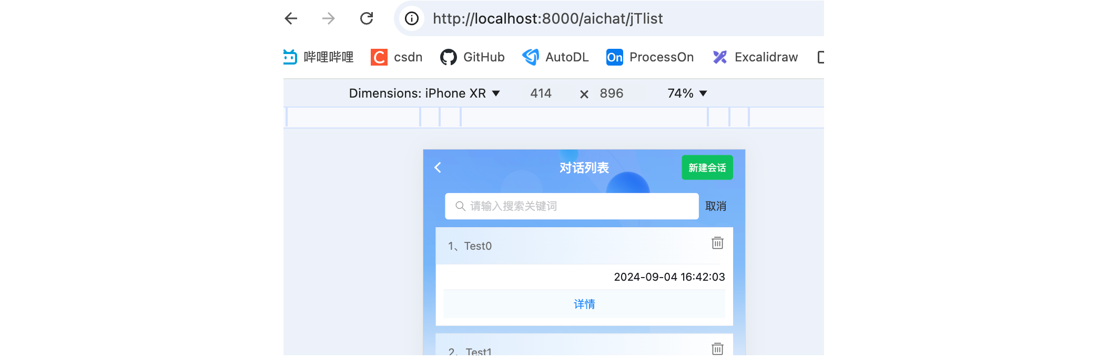This screenshot has height=361, width=1097.
Task: Click the browser forward arrow
Action: pyautogui.click(x=329, y=19)
